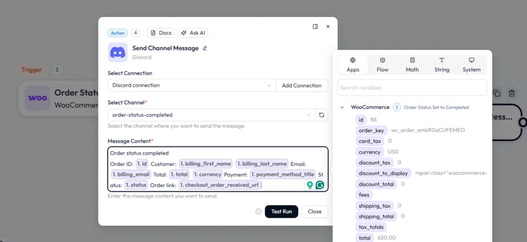The height and width of the screenshot is (242, 527).
Task: Insert the shipping_total variable
Action: pyautogui.click(x=376, y=216)
